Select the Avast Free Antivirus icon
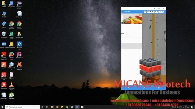Viewport: 195px width, 109px height. (19, 66)
